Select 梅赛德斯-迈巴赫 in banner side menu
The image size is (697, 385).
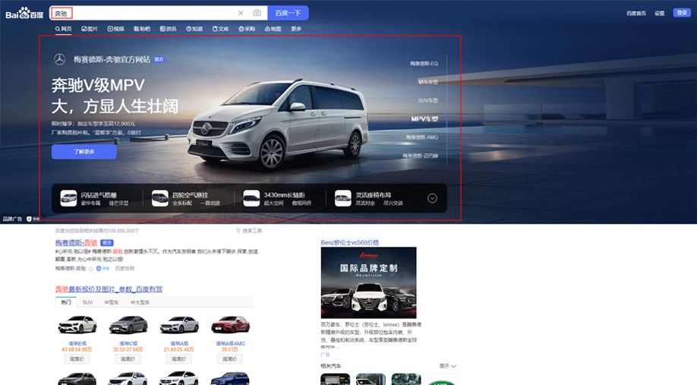click(x=420, y=156)
